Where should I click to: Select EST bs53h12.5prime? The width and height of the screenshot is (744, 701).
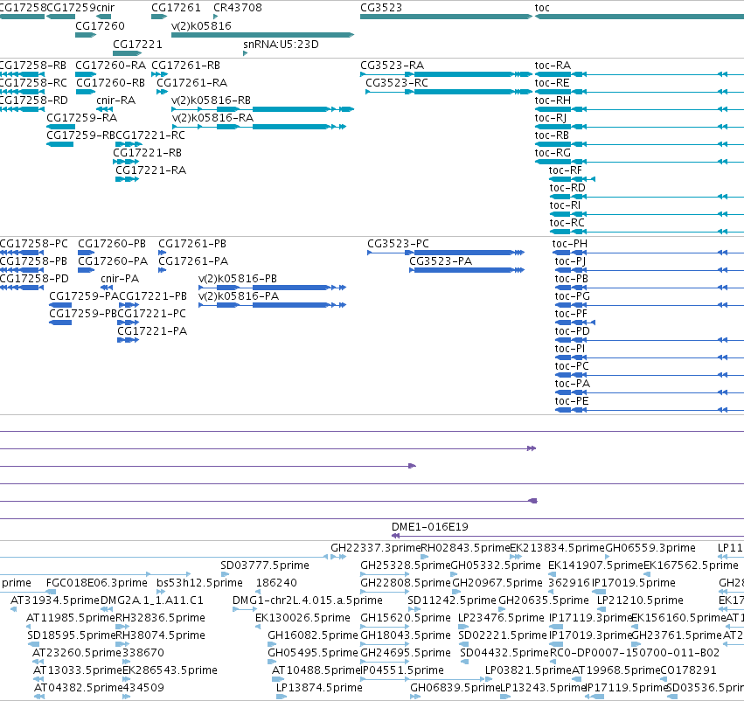[162, 592]
